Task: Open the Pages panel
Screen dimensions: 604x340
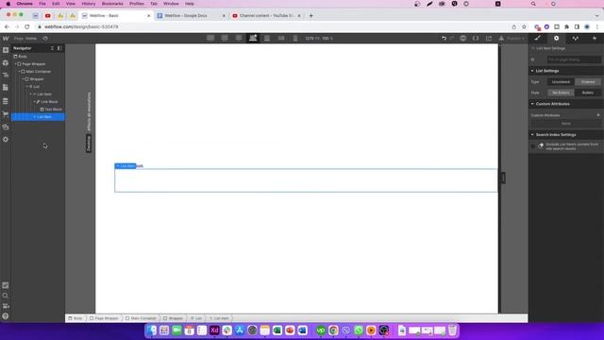Action: pos(6,88)
